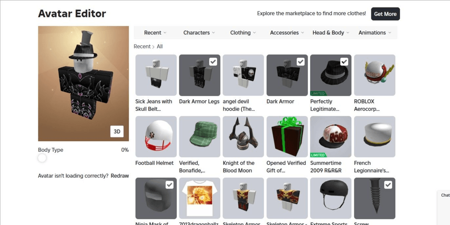Viewport: 450px width, 225px height.
Task: Equip the French Legionnaire's hat
Action: pyautogui.click(x=375, y=137)
